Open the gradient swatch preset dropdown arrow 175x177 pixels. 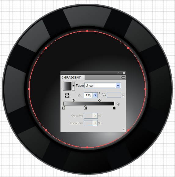tap(73, 86)
